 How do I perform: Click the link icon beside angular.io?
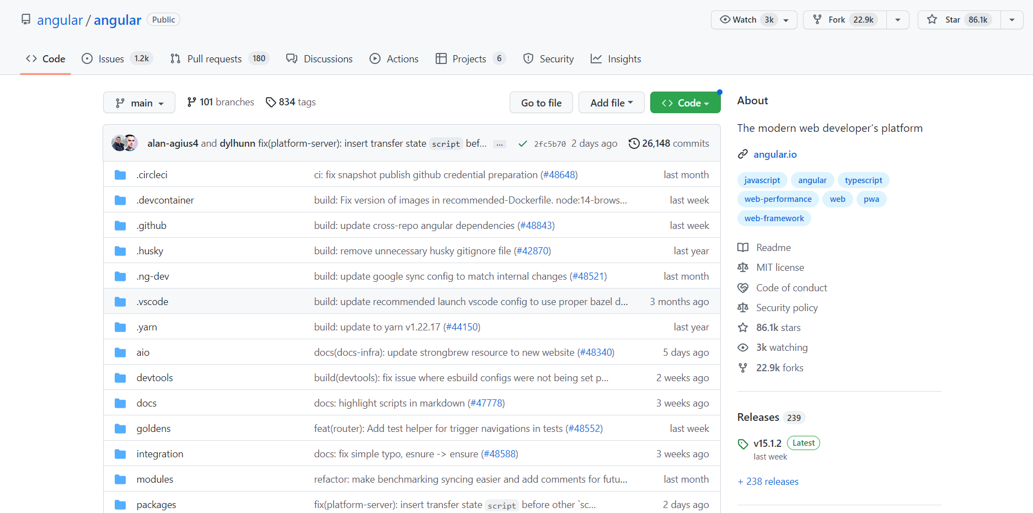(x=743, y=154)
